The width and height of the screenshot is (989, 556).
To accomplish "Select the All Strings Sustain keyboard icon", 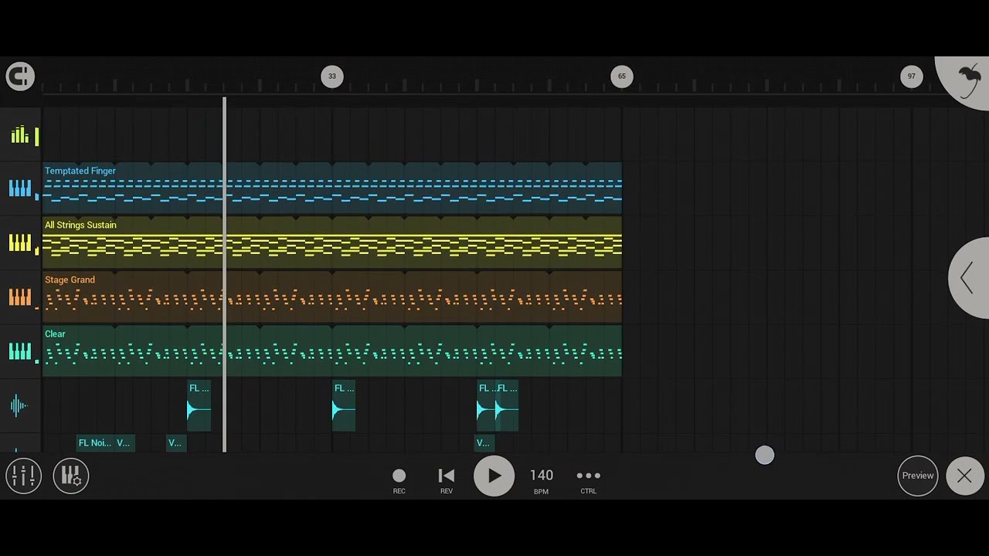I will click(x=22, y=243).
